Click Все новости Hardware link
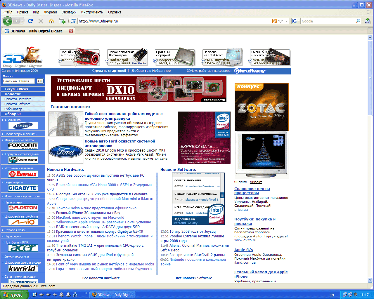 coord(101,278)
